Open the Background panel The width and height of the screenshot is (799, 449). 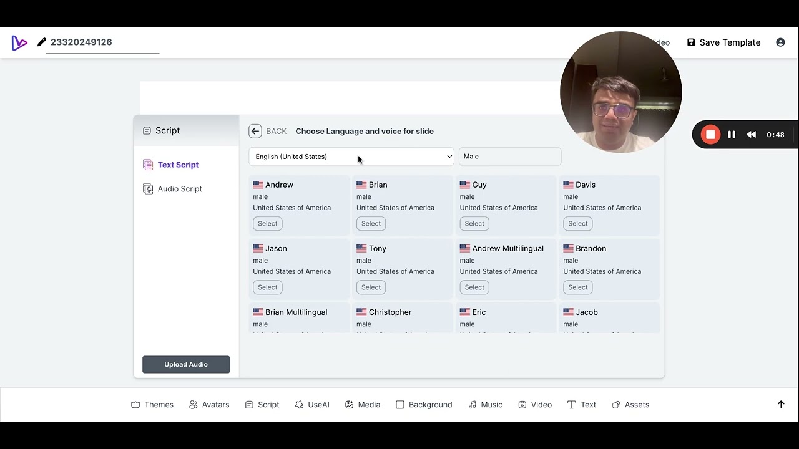click(x=424, y=405)
